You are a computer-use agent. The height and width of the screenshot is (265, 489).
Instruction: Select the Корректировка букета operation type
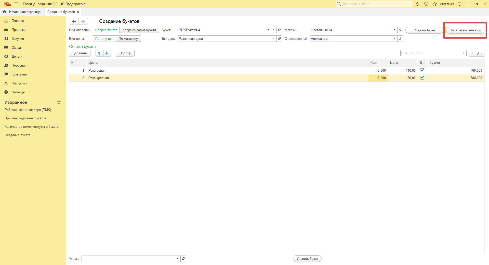139,30
